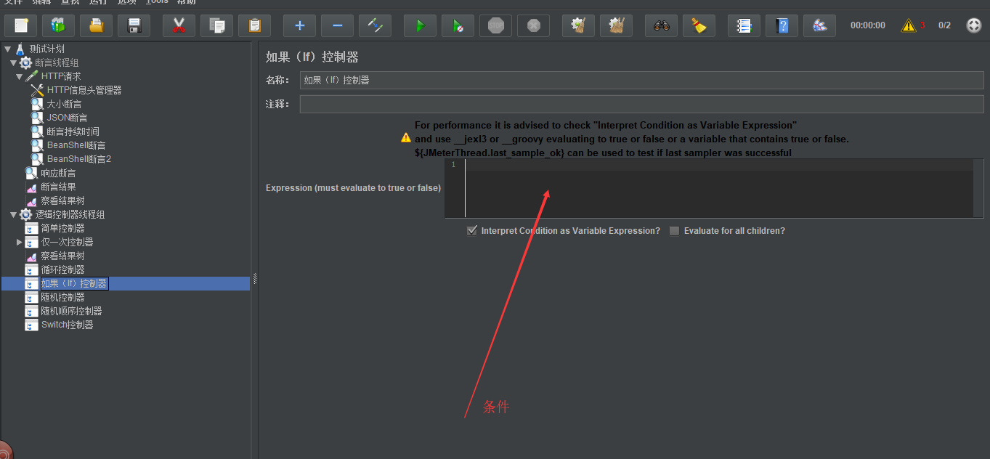Select 仅一次控制器 in tree
The image size is (990, 459).
pos(67,242)
